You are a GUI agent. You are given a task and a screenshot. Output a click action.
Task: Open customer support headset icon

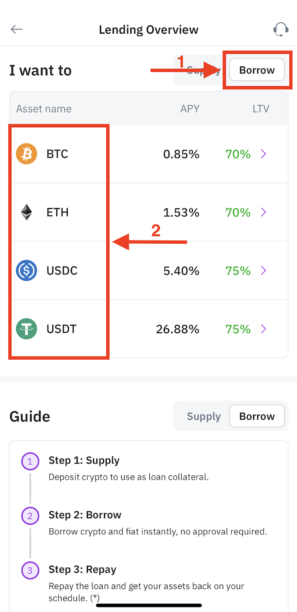click(x=281, y=29)
